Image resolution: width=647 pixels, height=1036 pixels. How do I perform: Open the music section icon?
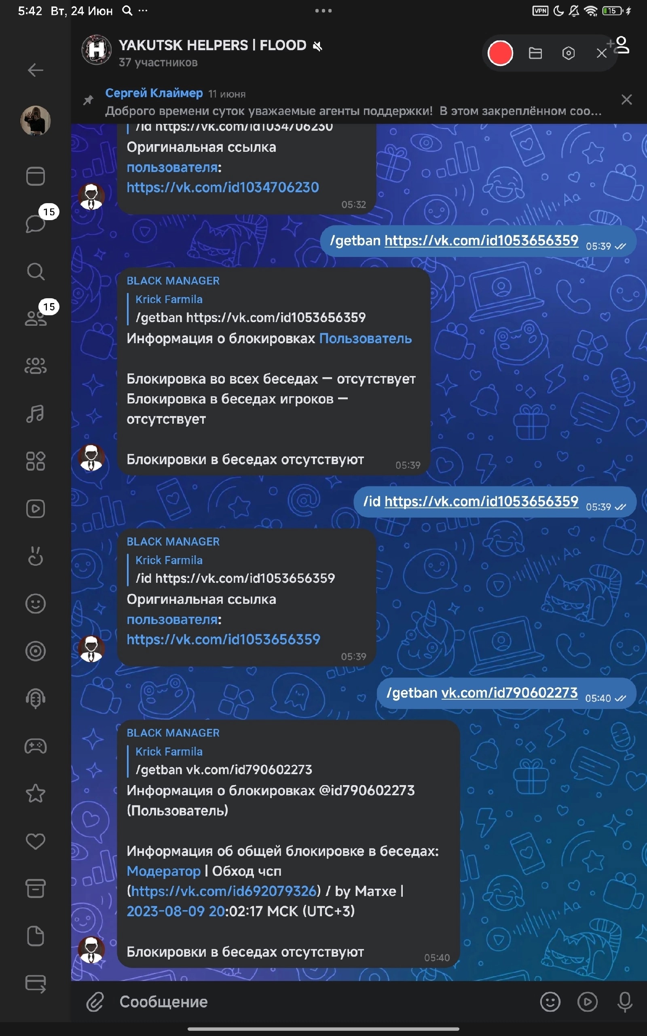[36, 414]
